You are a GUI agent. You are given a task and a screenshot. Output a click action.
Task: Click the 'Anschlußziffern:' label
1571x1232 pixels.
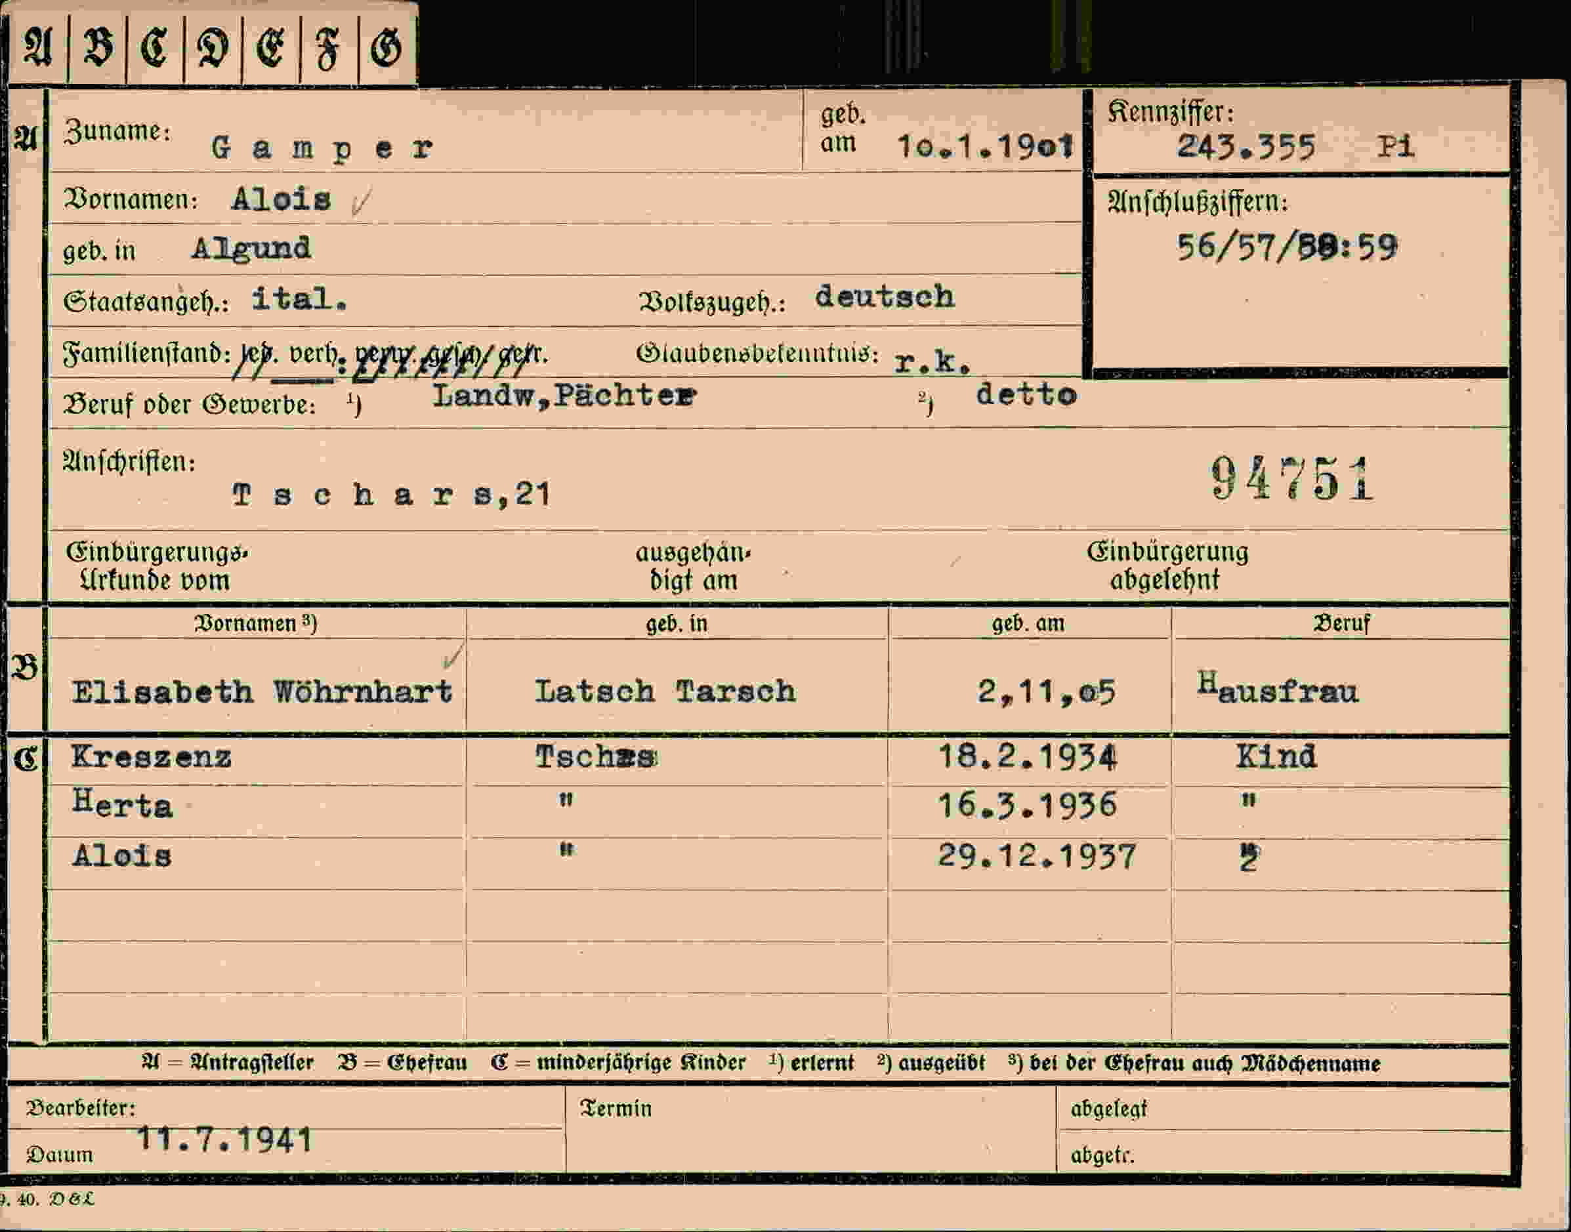click(1197, 202)
